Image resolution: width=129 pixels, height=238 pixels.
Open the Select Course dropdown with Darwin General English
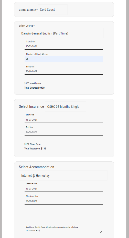61,33
